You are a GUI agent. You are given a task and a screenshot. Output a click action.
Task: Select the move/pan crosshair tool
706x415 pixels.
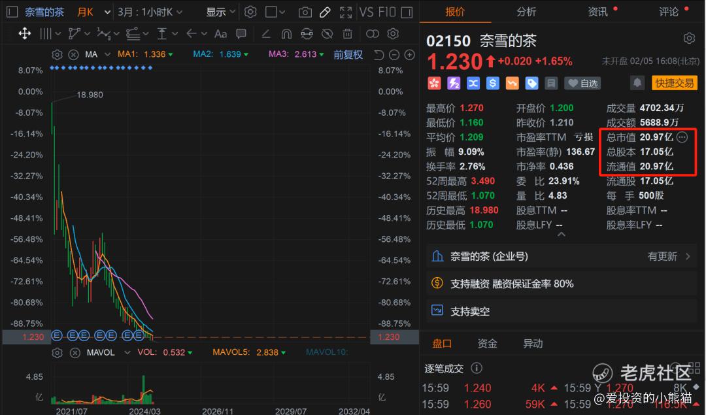[x=24, y=33]
